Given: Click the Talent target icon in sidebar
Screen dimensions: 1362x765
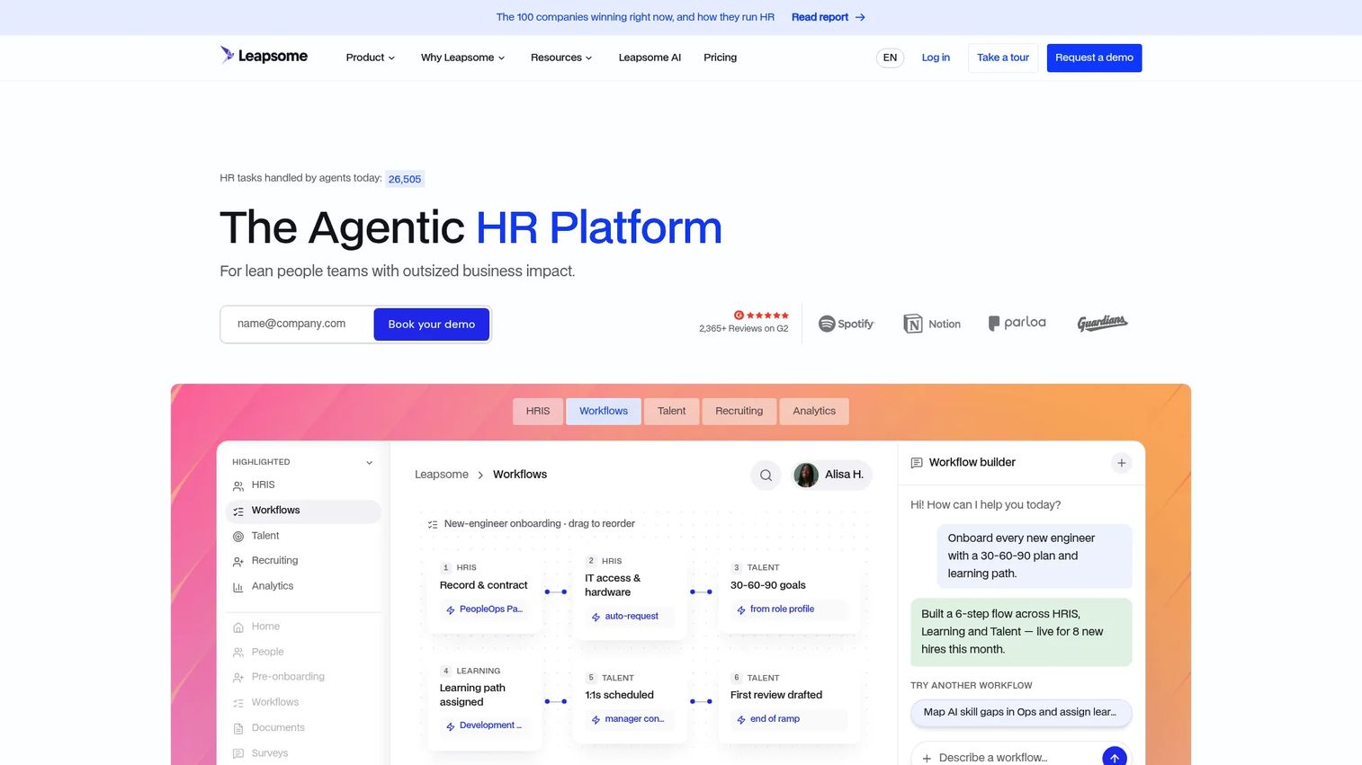Looking at the screenshot, I should [238, 537].
